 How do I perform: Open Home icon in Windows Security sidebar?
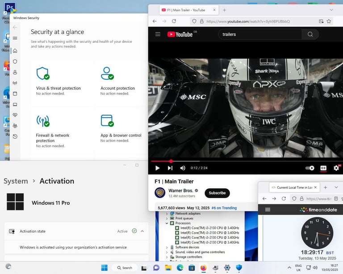pos(15,51)
